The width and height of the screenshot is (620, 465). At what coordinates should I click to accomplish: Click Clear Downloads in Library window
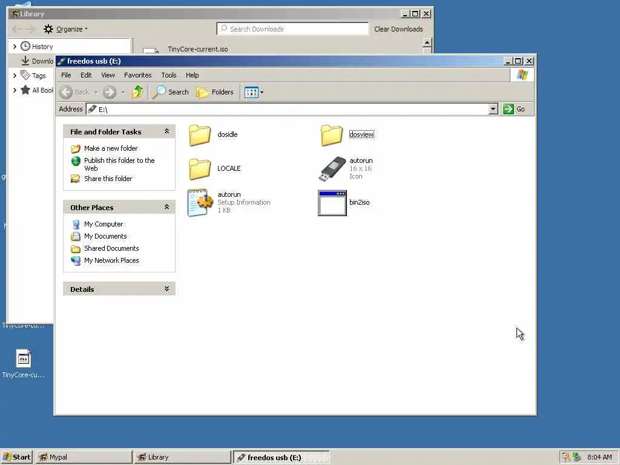point(398,29)
